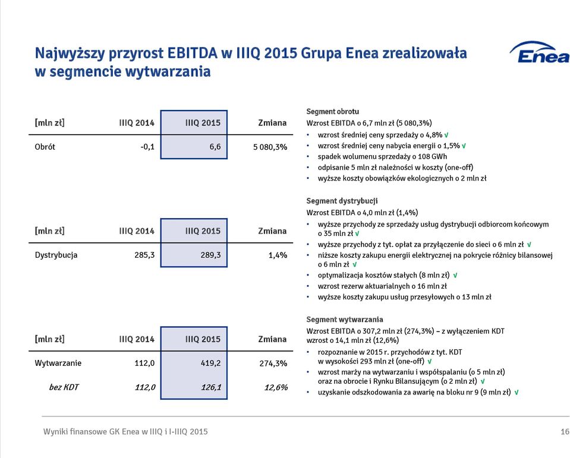Click the footer 'Wyniki finansowe GK Enea' text
The height and width of the screenshot is (458, 570).
(125, 431)
